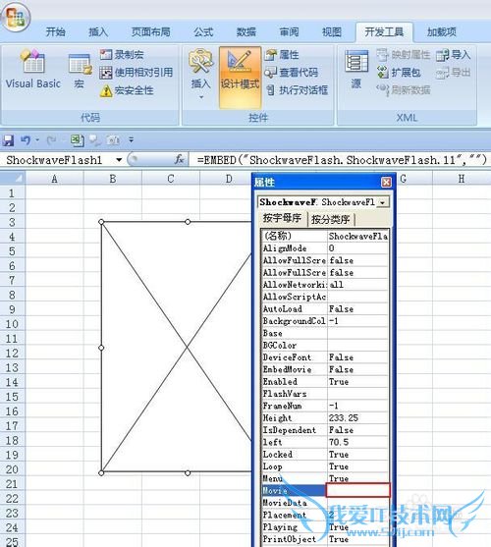Select the Height property value 233.25
This screenshot has height=547, width=491.
[357, 418]
